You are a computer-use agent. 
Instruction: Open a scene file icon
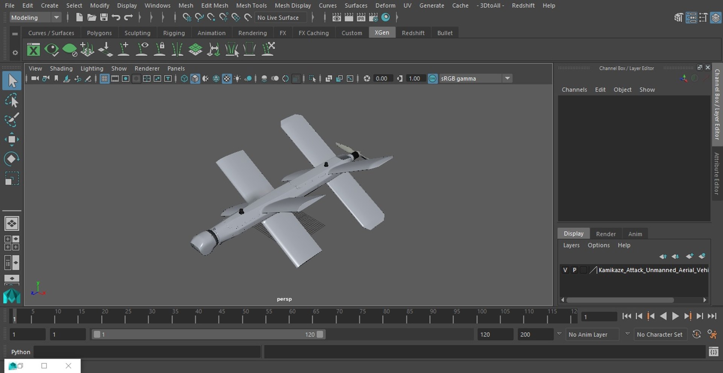[x=92, y=17]
